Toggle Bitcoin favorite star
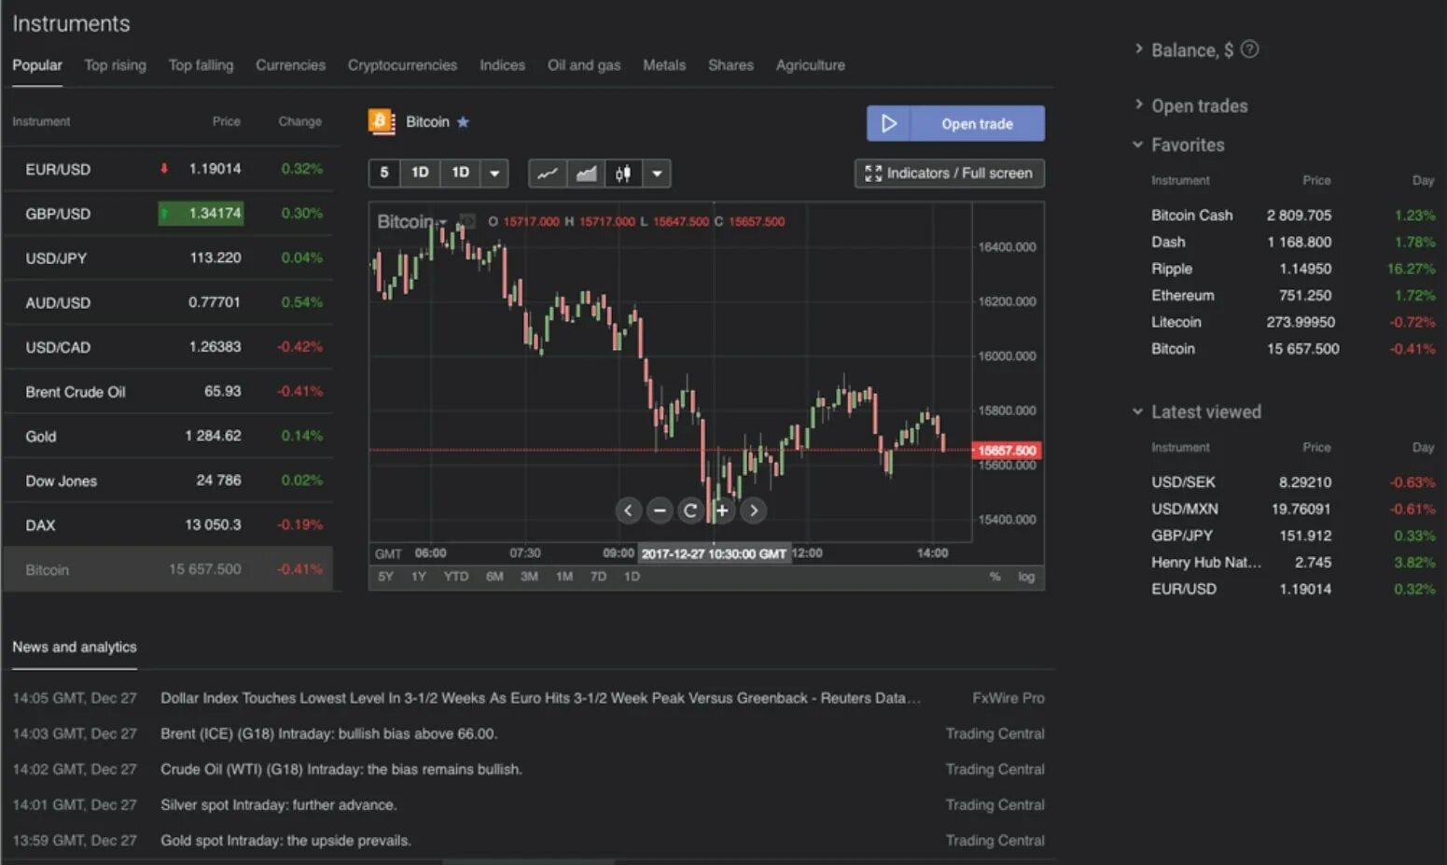The width and height of the screenshot is (1447, 865). [463, 122]
